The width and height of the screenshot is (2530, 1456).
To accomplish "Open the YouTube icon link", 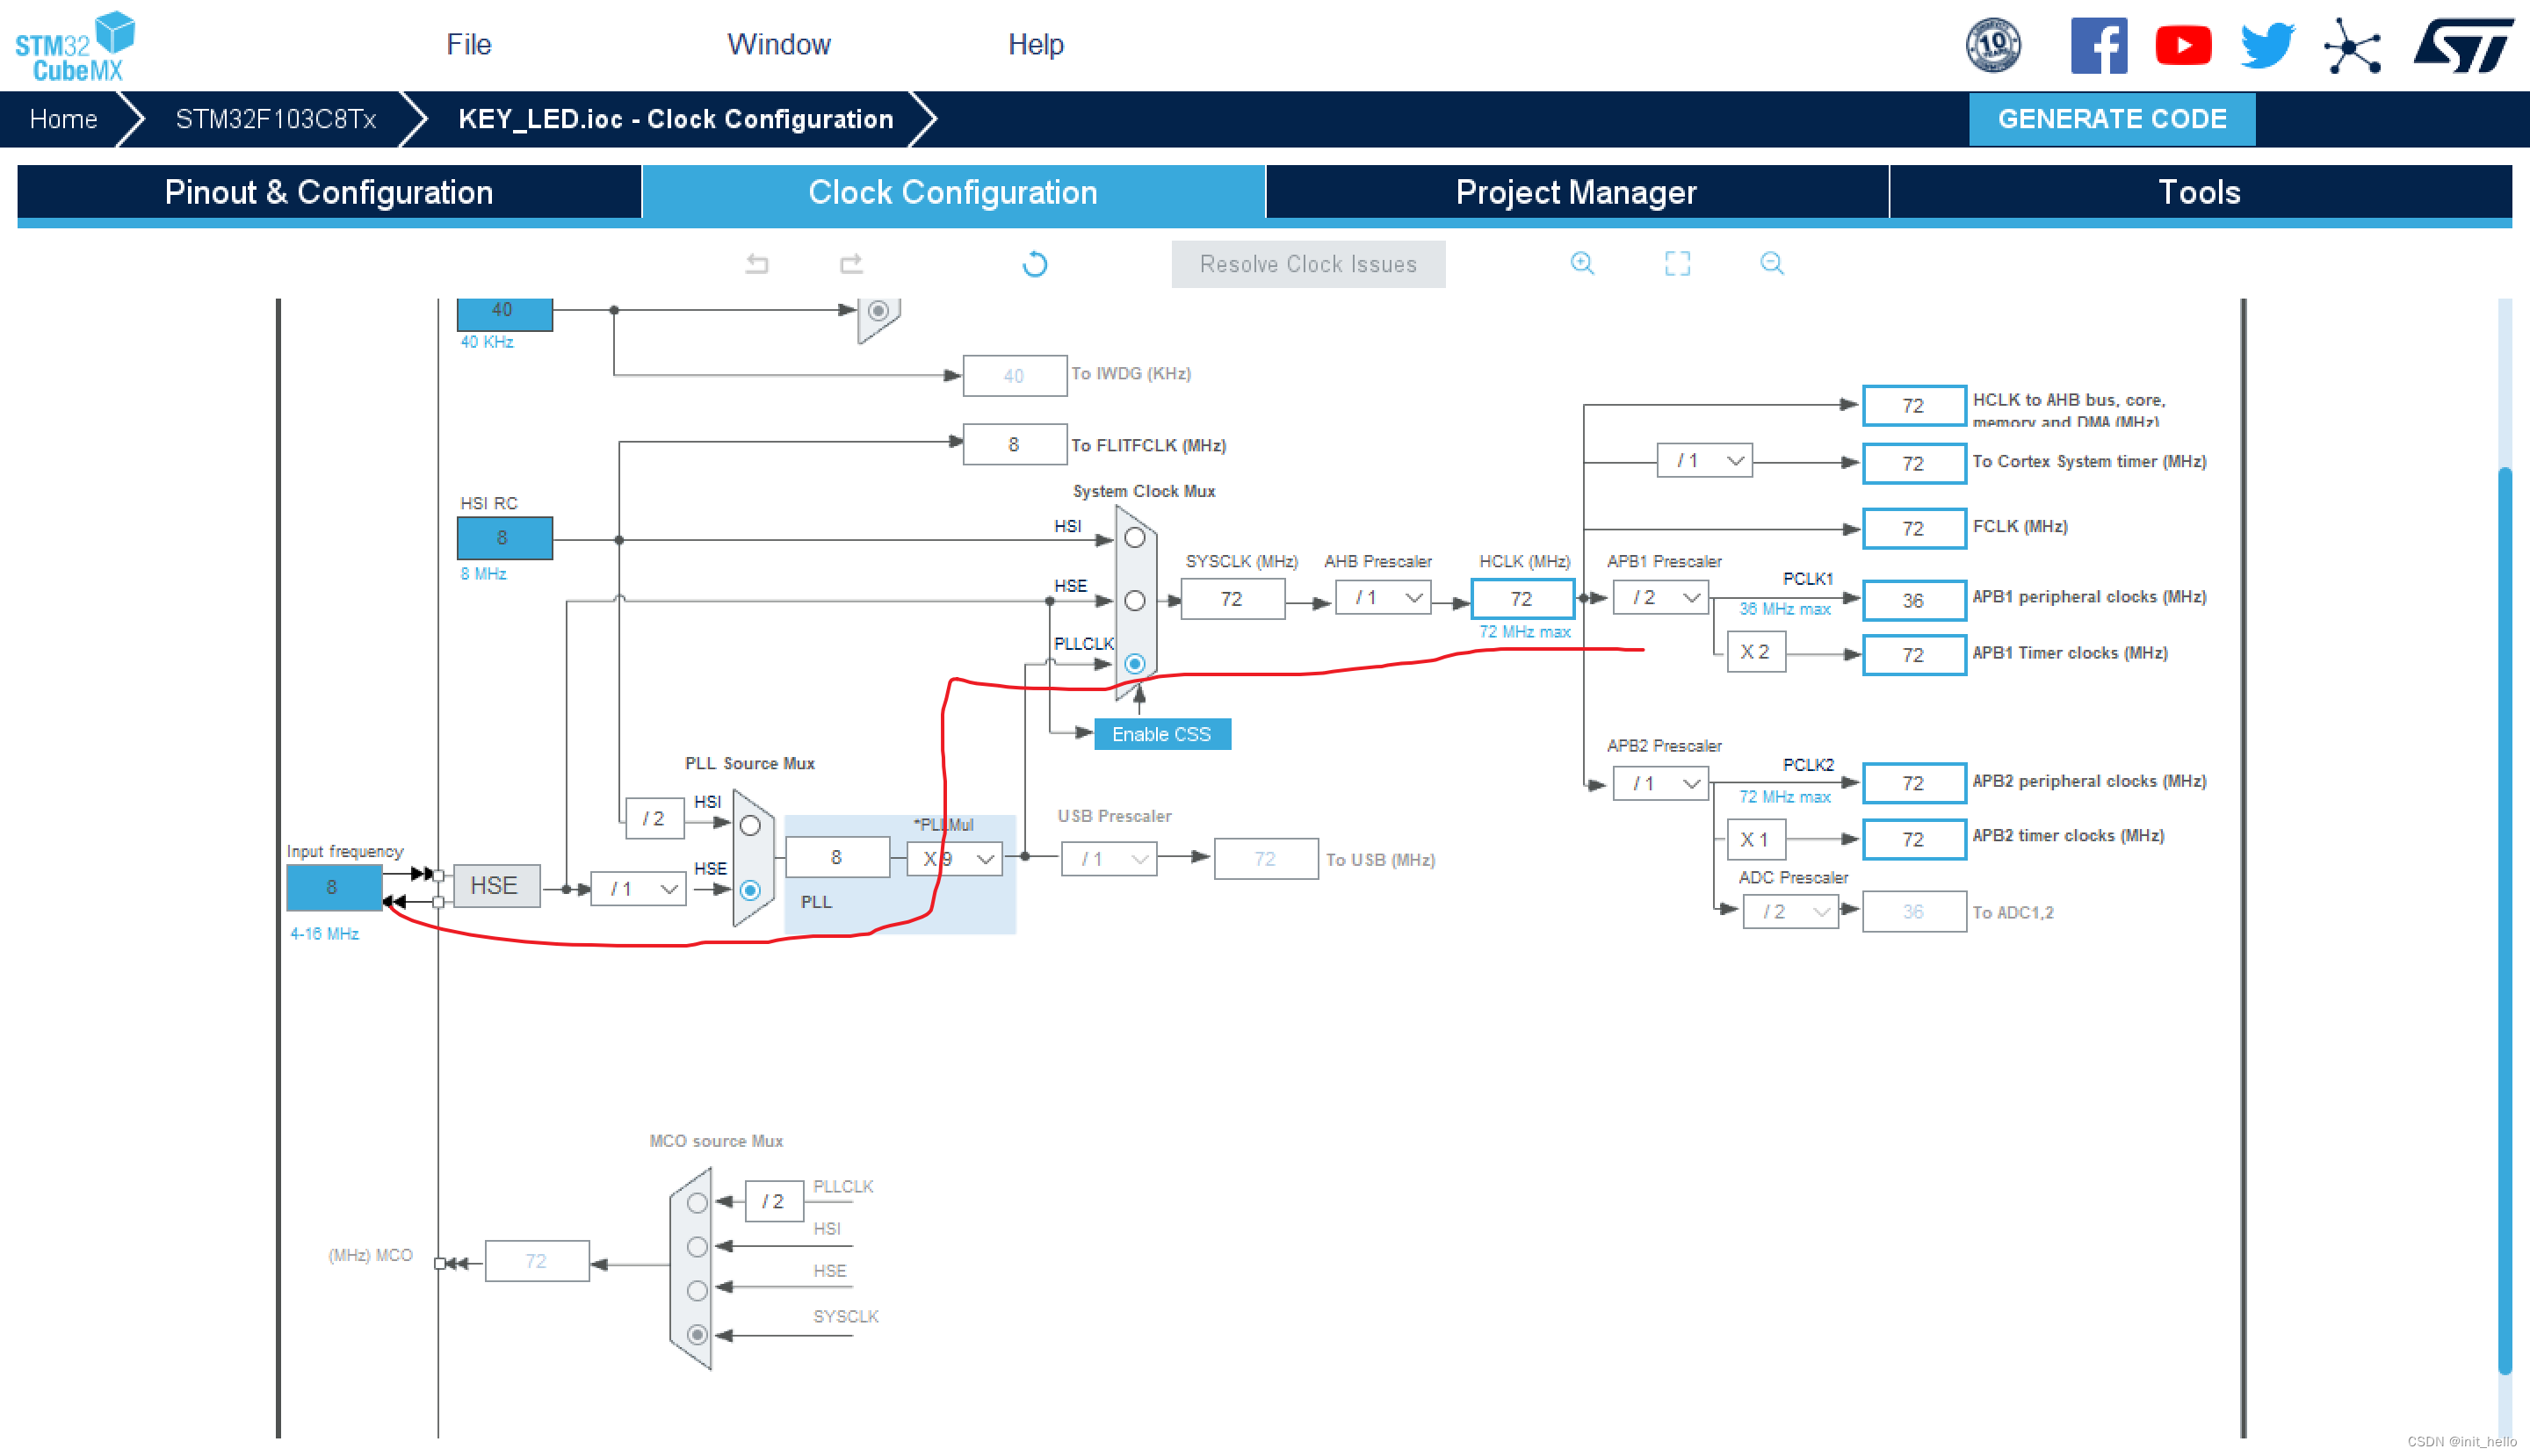I will [x=2182, y=45].
